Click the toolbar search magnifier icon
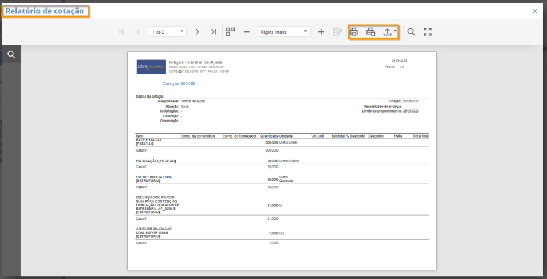The height and width of the screenshot is (279, 547). [x=411, y=31]
